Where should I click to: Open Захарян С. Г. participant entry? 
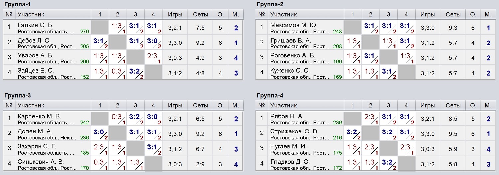[x=53, y=149]
